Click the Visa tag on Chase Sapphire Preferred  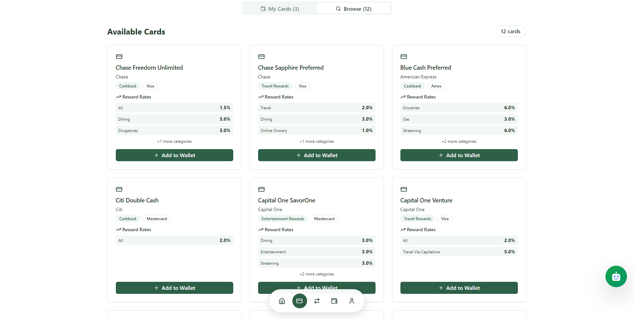coord(302,86)
